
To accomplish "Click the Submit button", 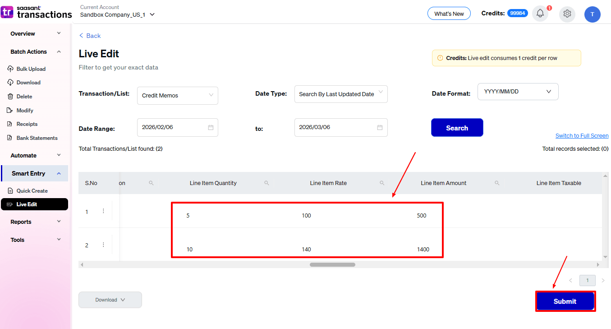I will (565, 301).
